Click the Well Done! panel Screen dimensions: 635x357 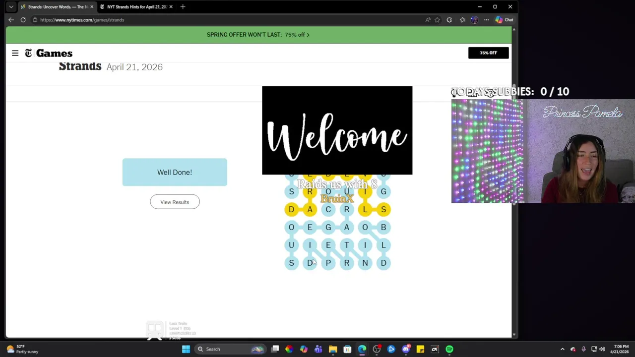click(175, 172)
